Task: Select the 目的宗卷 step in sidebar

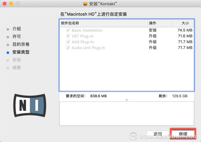Action: click(21, 44)
